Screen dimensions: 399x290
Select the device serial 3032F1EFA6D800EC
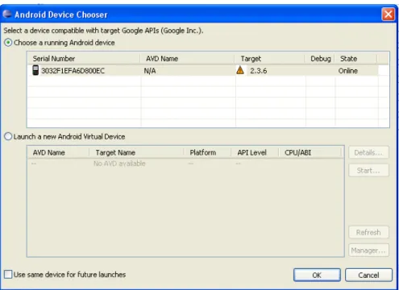point(73,71)
